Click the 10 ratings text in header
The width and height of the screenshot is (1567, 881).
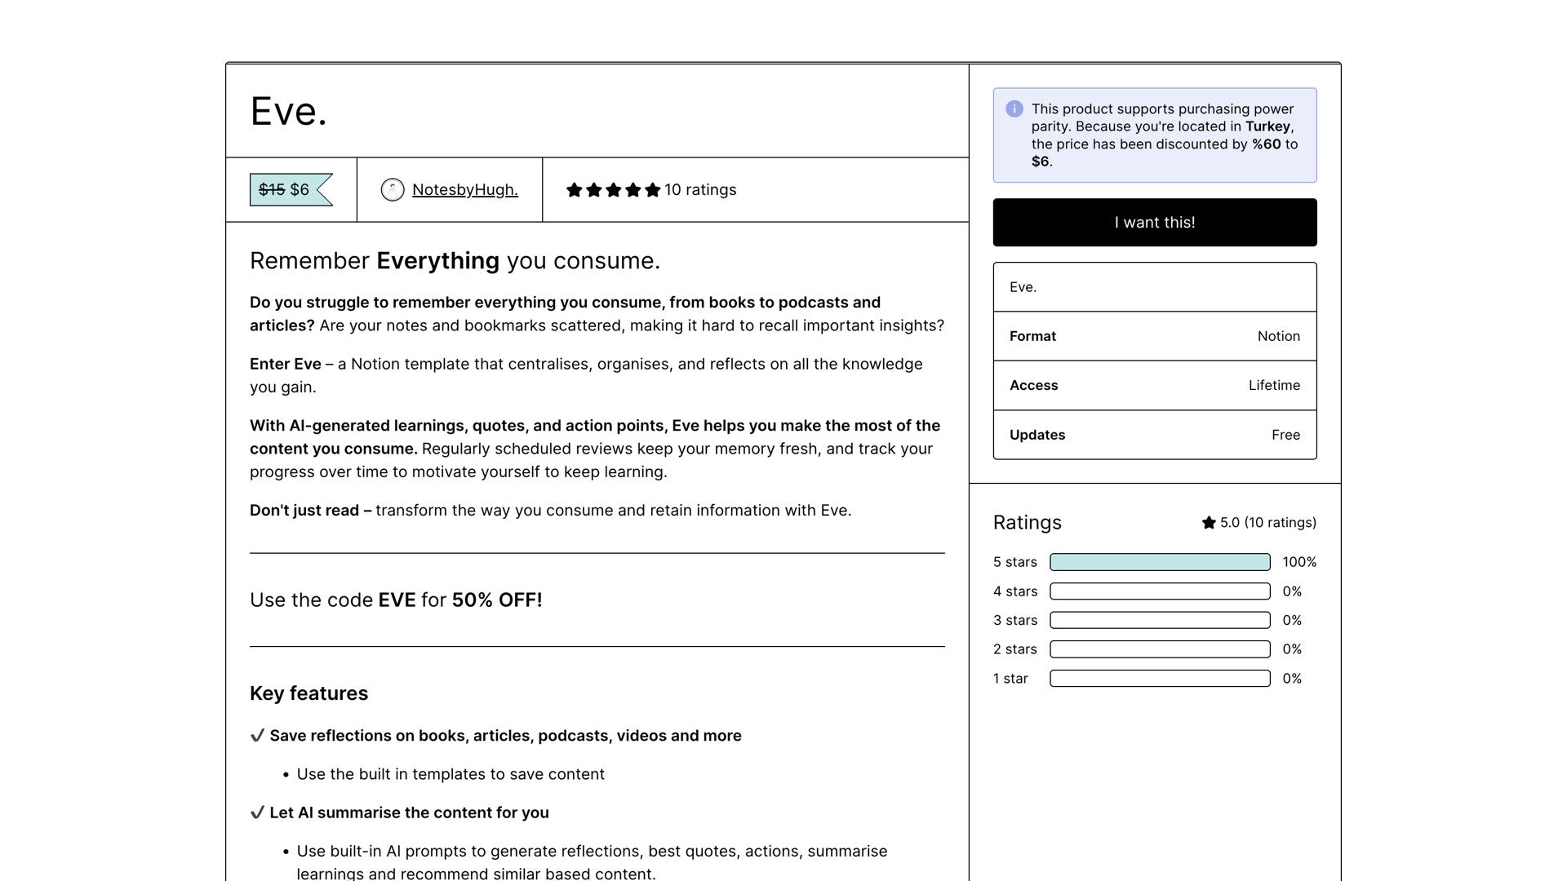tap(700, 190)
